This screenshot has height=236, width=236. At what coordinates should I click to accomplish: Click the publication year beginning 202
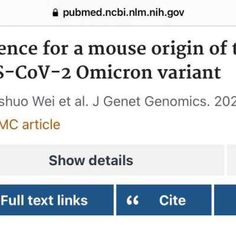[x=225, y=101]
